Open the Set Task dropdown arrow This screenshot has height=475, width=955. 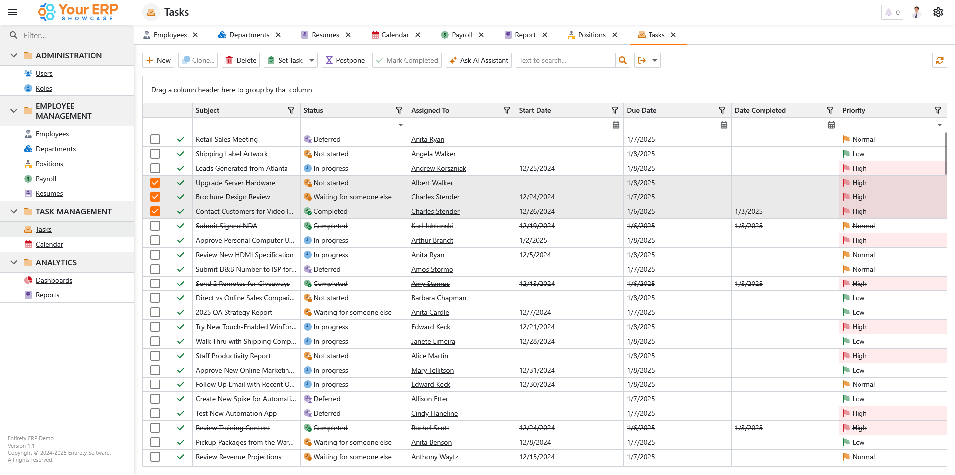[x=312, y=60]
